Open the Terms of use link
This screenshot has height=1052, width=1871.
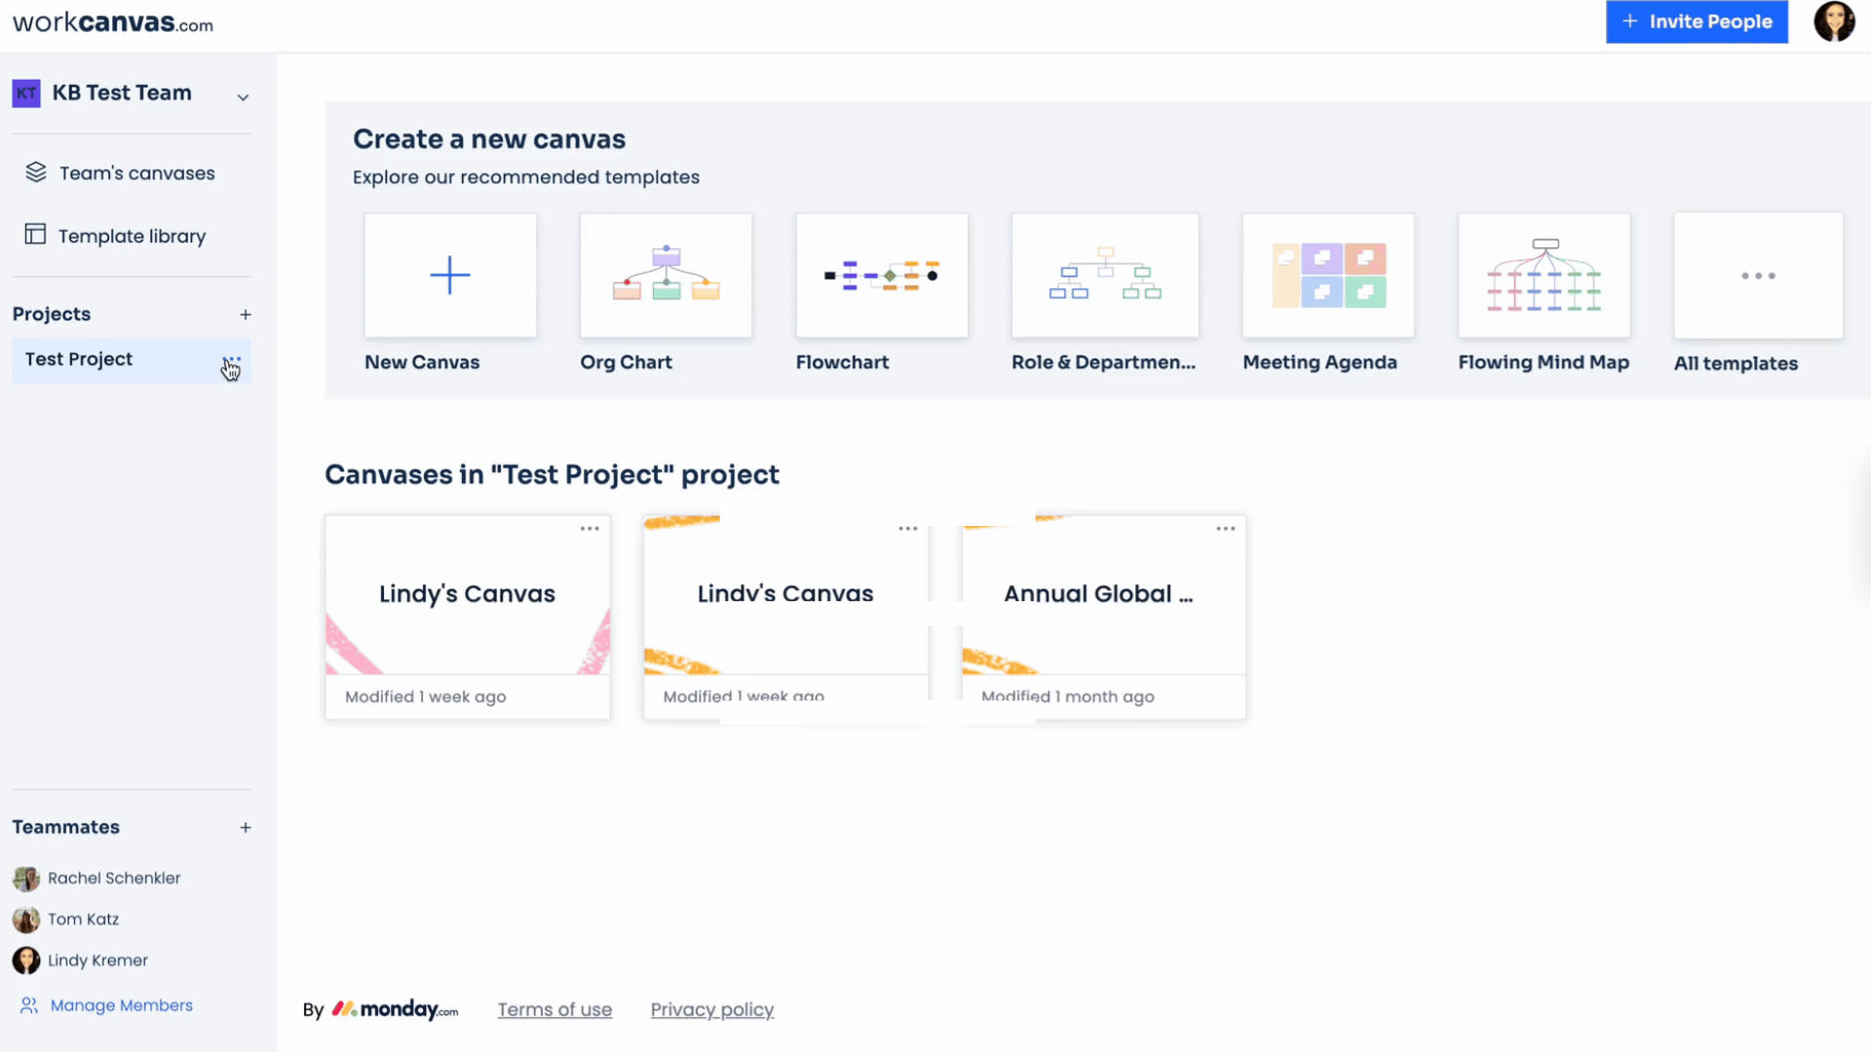tap(554, 1009)
